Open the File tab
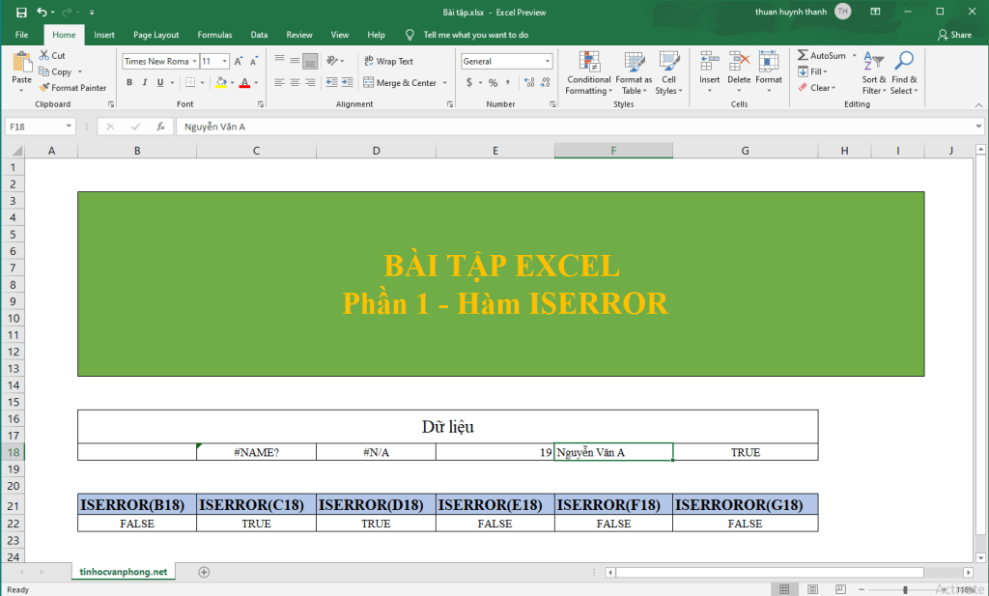Viewport: 989px width, 596px height. point(21,35)
